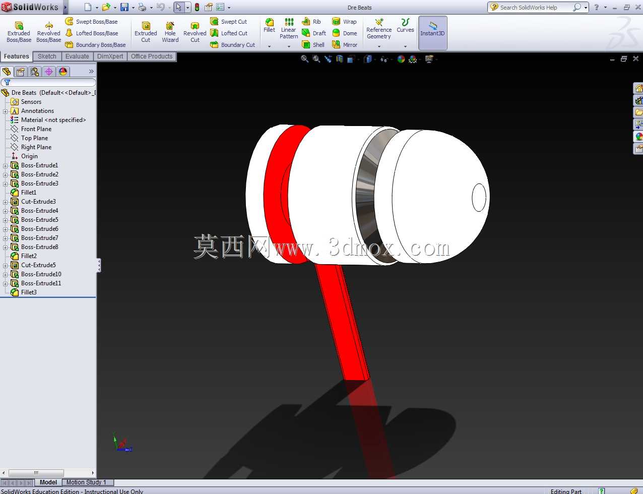Choose the Wrap tool
The image size is (643, 494).
[x=344, y=22]
